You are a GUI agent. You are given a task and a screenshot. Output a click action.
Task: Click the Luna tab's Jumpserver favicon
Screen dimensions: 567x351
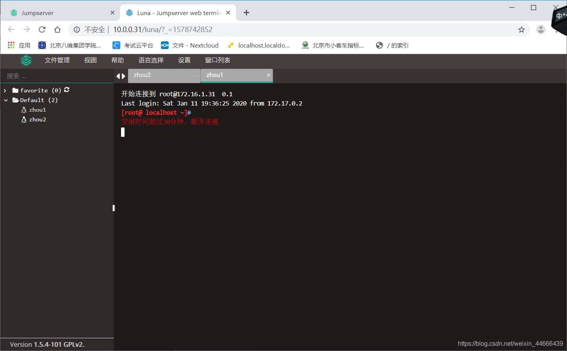click(x=130, y=13)
